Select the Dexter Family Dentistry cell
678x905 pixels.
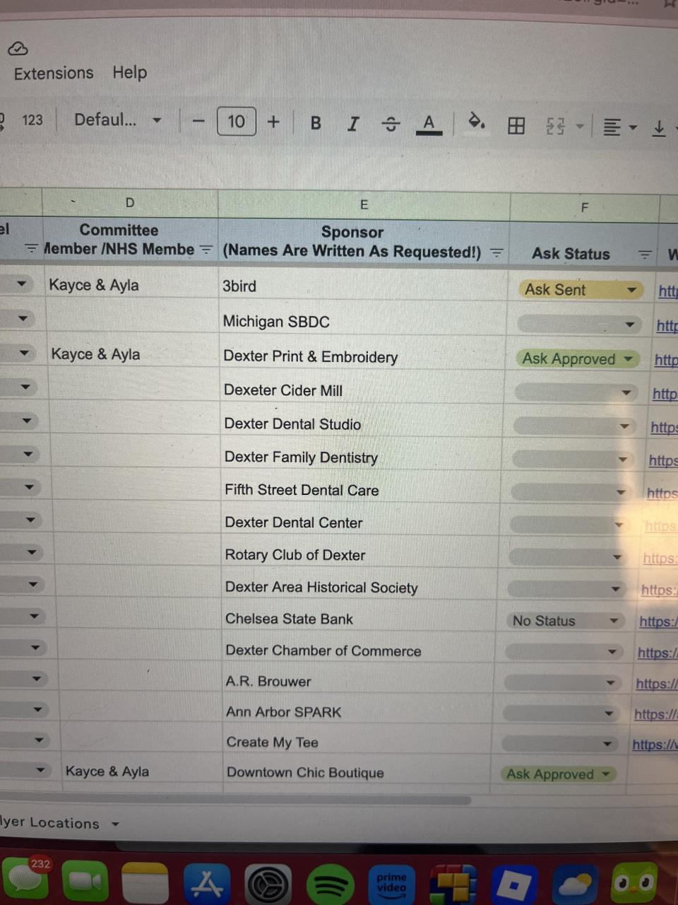pos(361,457)
